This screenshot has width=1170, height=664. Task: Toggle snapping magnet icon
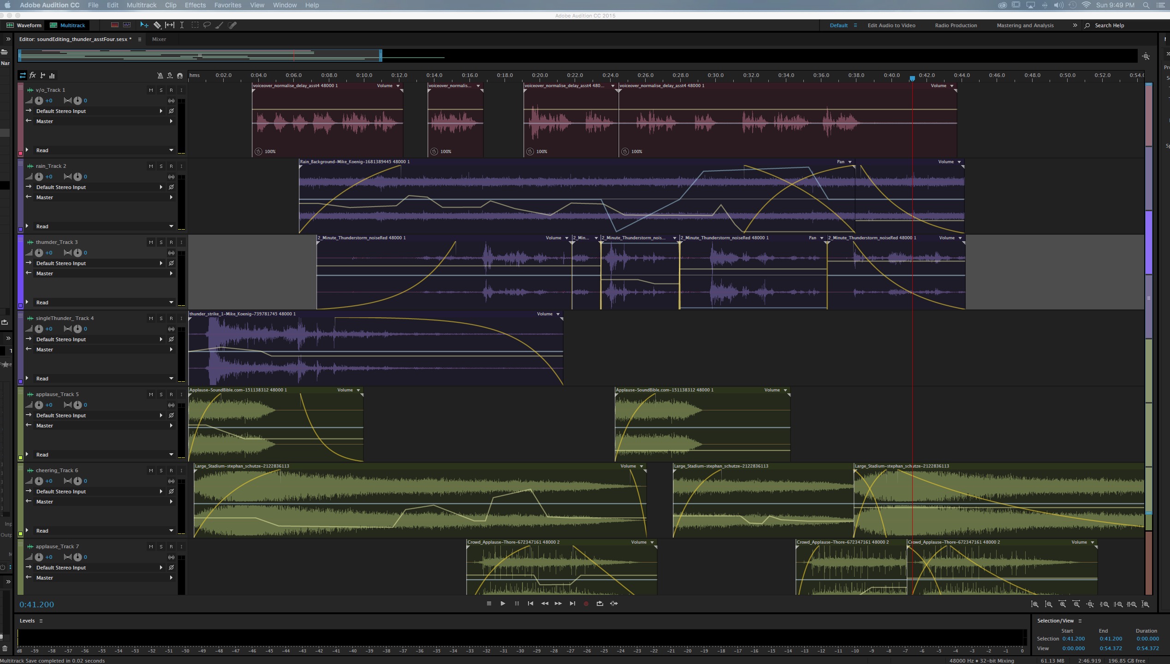(x=180, y=75)
